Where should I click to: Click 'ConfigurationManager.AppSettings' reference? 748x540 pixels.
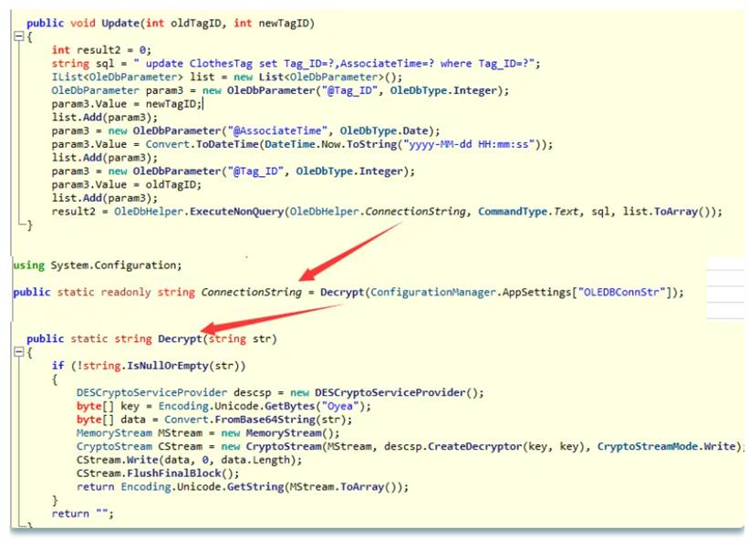(x=471, y=292)
